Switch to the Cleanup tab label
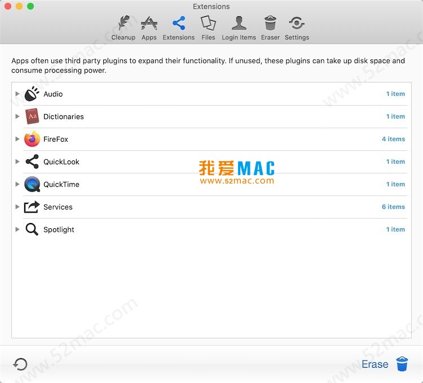 click(124, 37)
